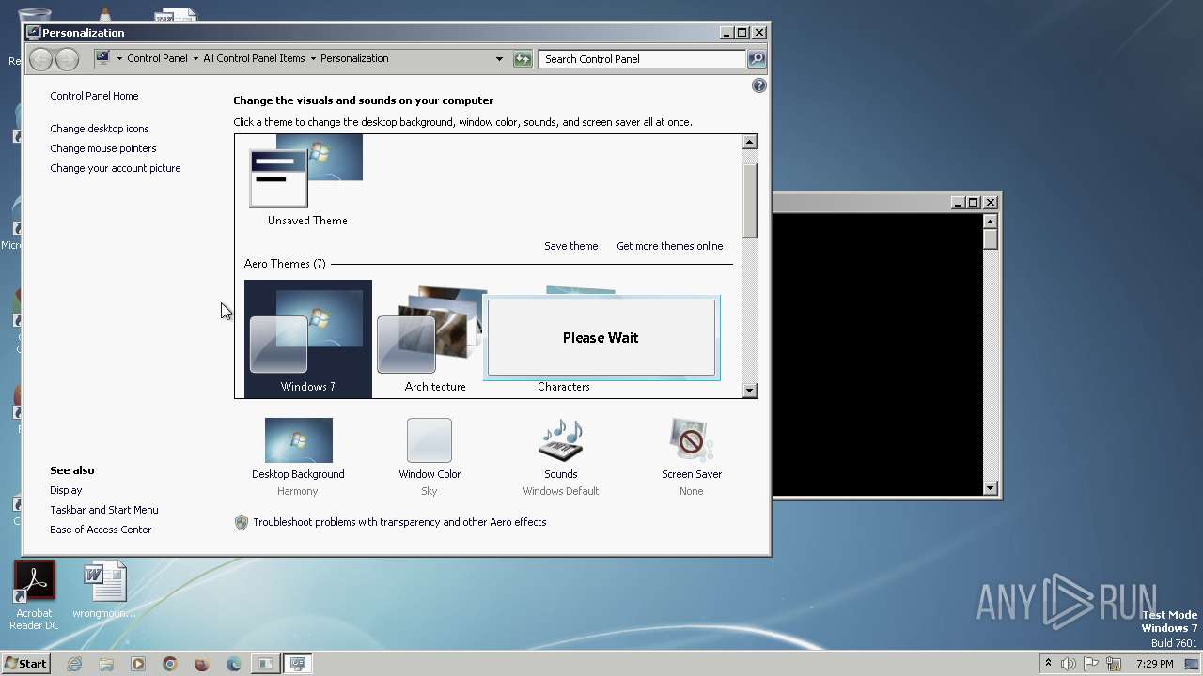Click Control Panel breadcrumb segment
Screen dimensions: 1203x676
point(157,58)
